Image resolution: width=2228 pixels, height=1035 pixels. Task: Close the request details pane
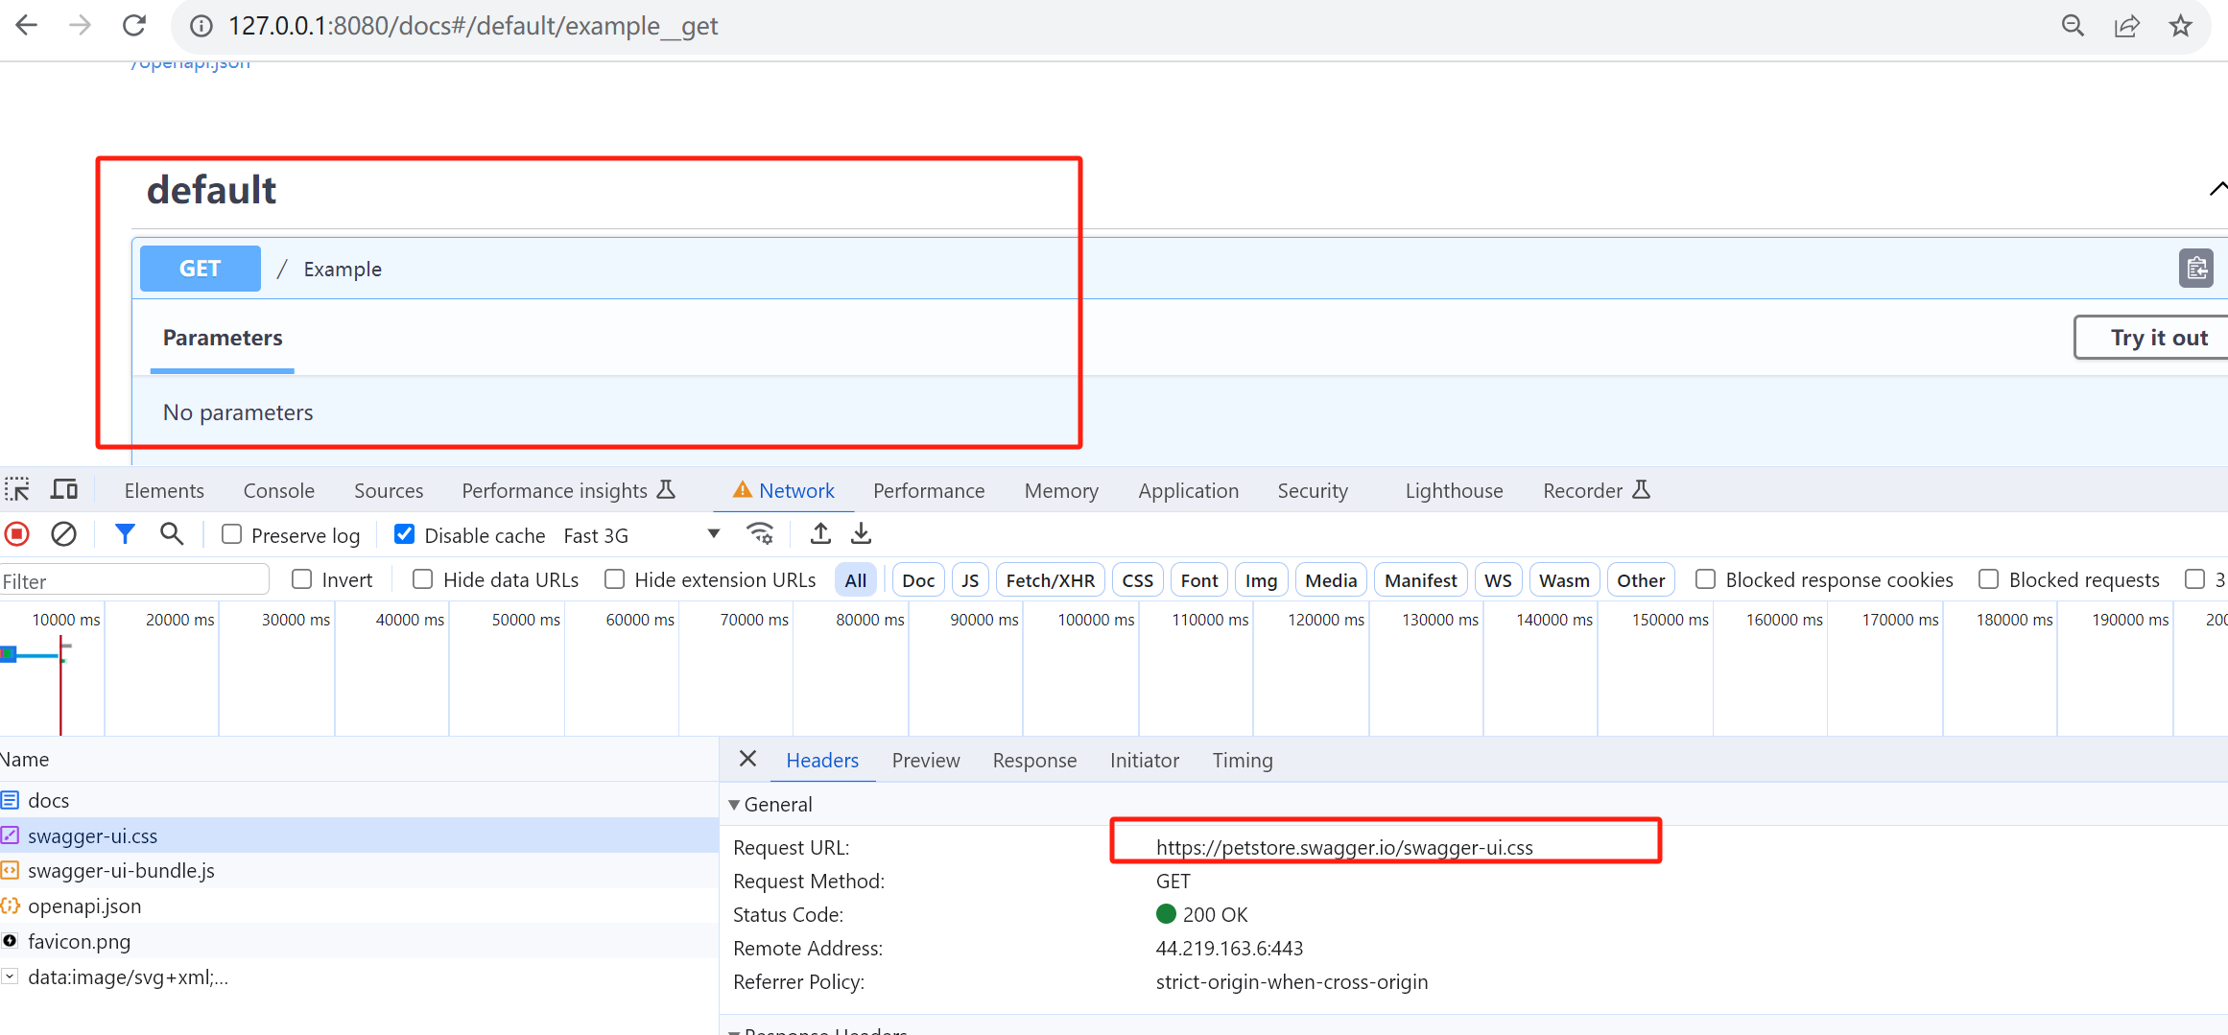(748, 760)
